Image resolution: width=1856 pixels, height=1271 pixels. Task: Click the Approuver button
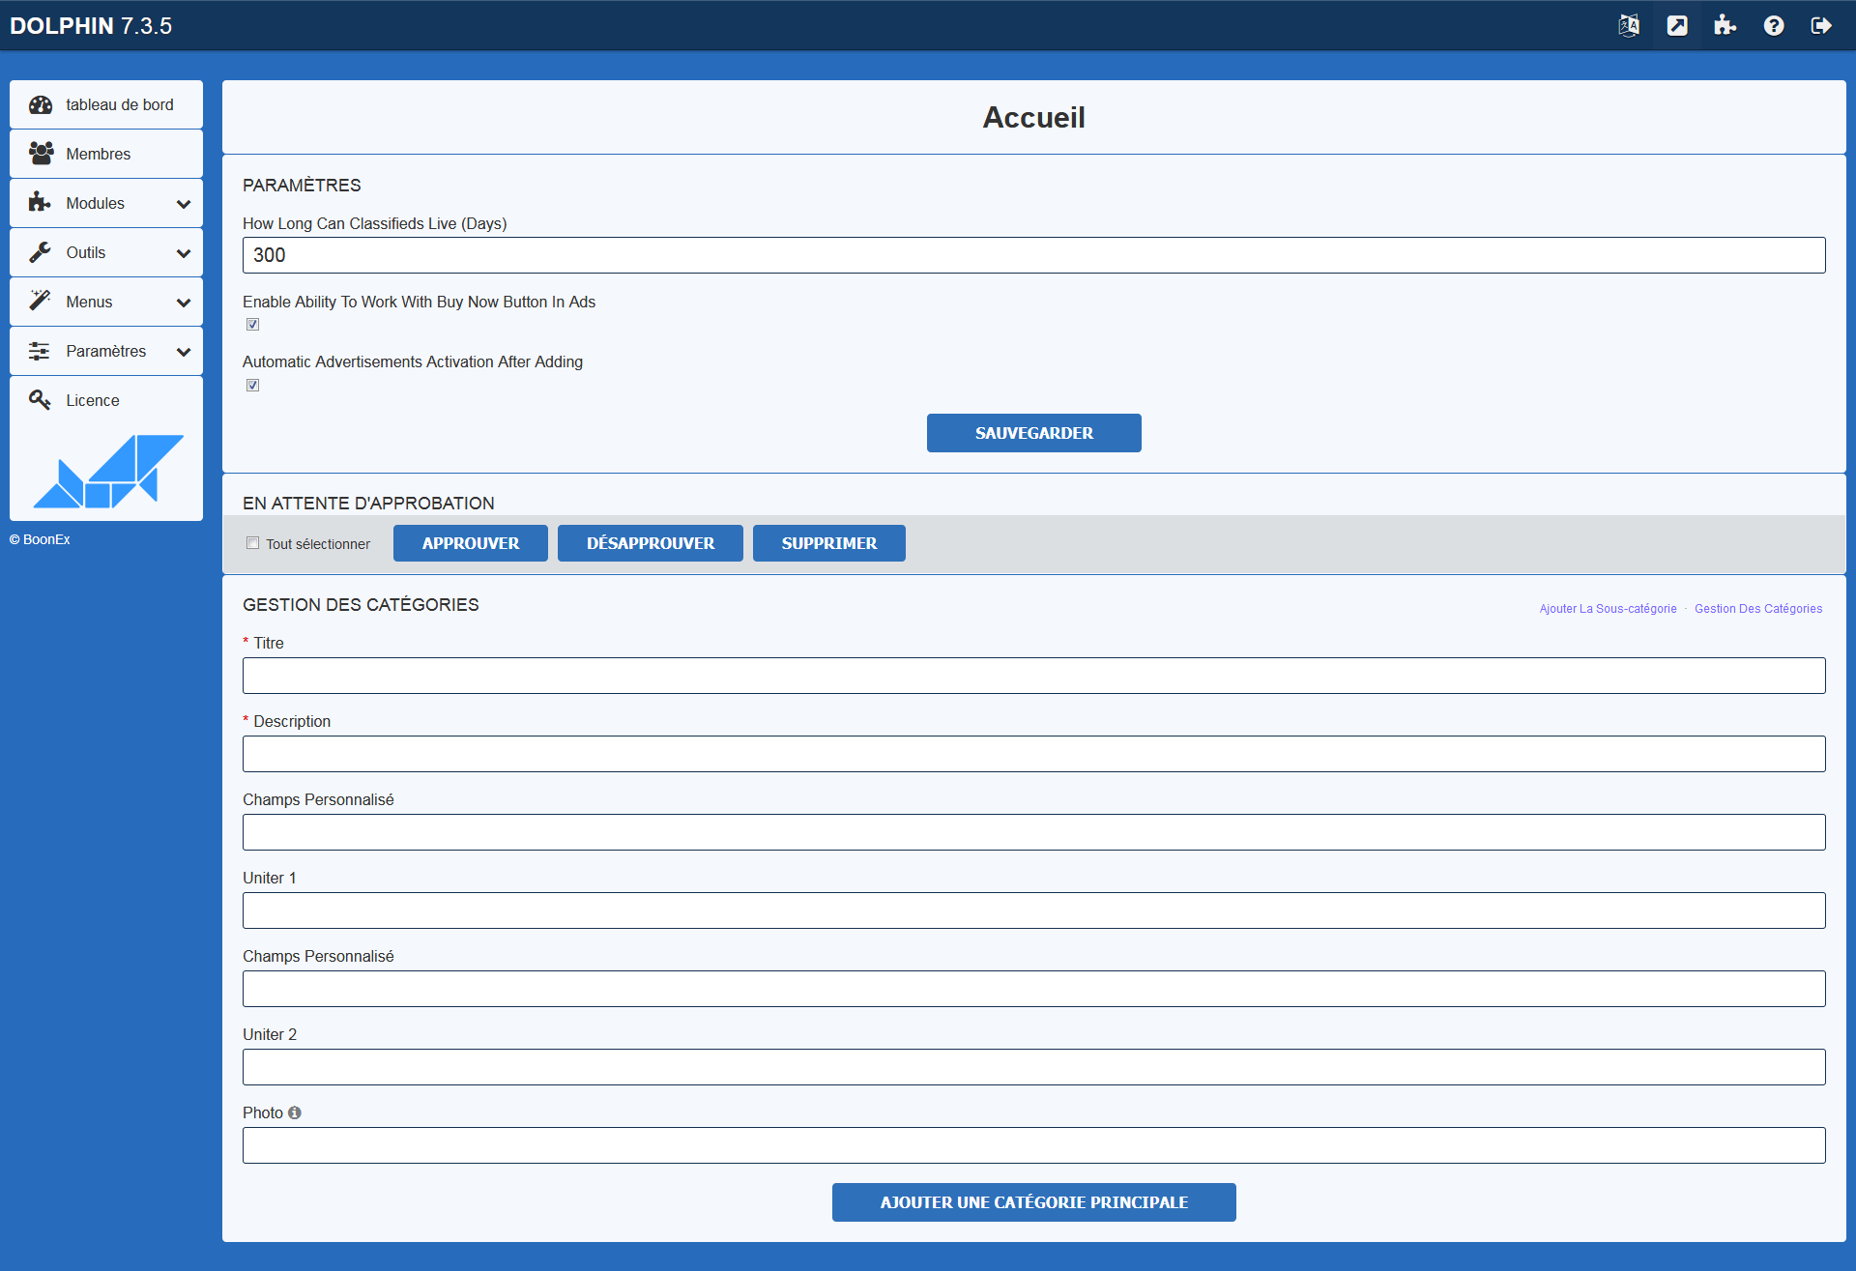point(471,543)
